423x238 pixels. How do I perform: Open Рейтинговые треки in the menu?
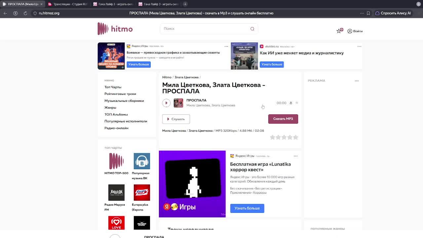[x=120, y=94]
